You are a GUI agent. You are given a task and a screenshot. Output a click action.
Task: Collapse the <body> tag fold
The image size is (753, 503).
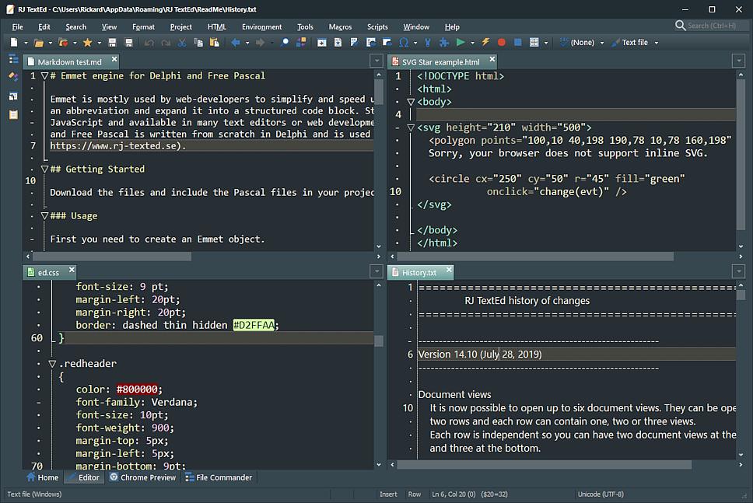[x=411, y=102]
